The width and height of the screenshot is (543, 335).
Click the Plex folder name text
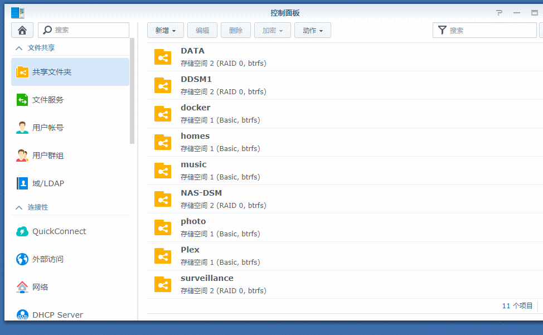coord(190,250)
